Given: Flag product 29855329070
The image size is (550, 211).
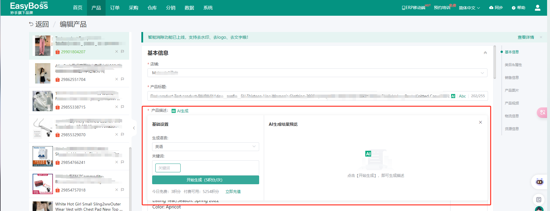Looking at the screenshot, I should 122,134.
